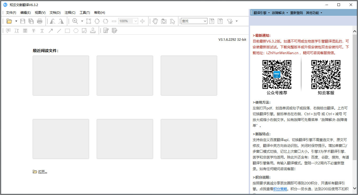Select the Snapshot camera tool
358x195 pixels.
tap(164, 21)
